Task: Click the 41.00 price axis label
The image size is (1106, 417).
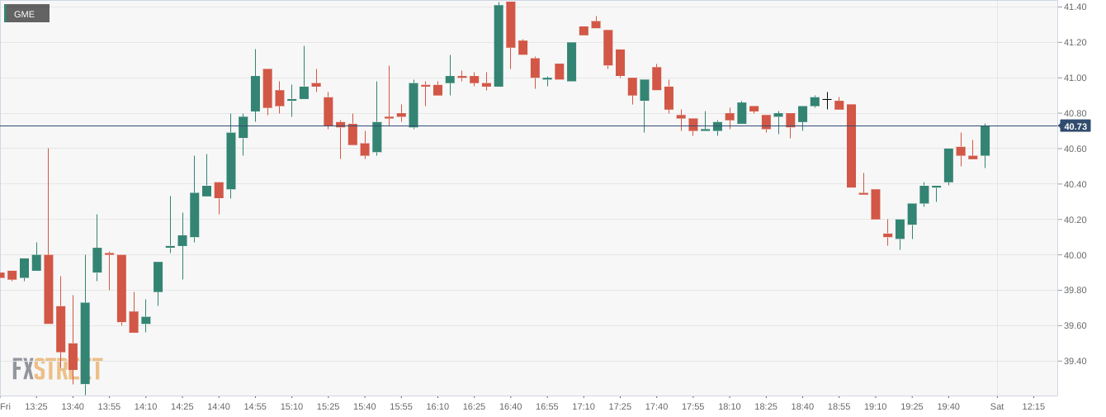Action: point(1075,78)
